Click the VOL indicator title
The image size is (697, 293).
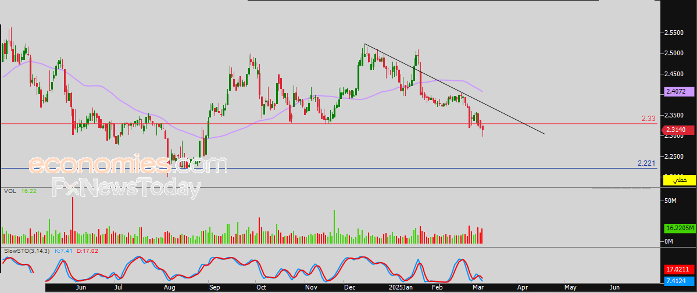[x=9, y=191]
